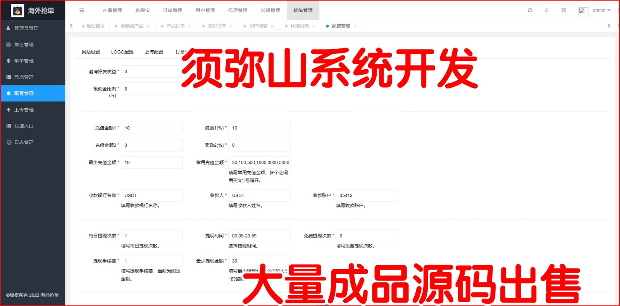This screenshot has height=306, width=620.
Task: Open 管理员管理 in the sidebar
Action: (26, 28)
